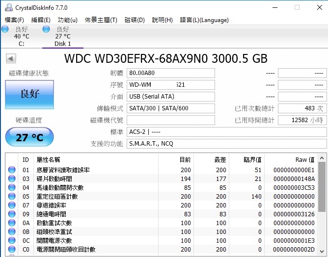This screenshot has width=328, height=257.
Task: Select the 總通電時間 attribute row
Action: (161, 214)
